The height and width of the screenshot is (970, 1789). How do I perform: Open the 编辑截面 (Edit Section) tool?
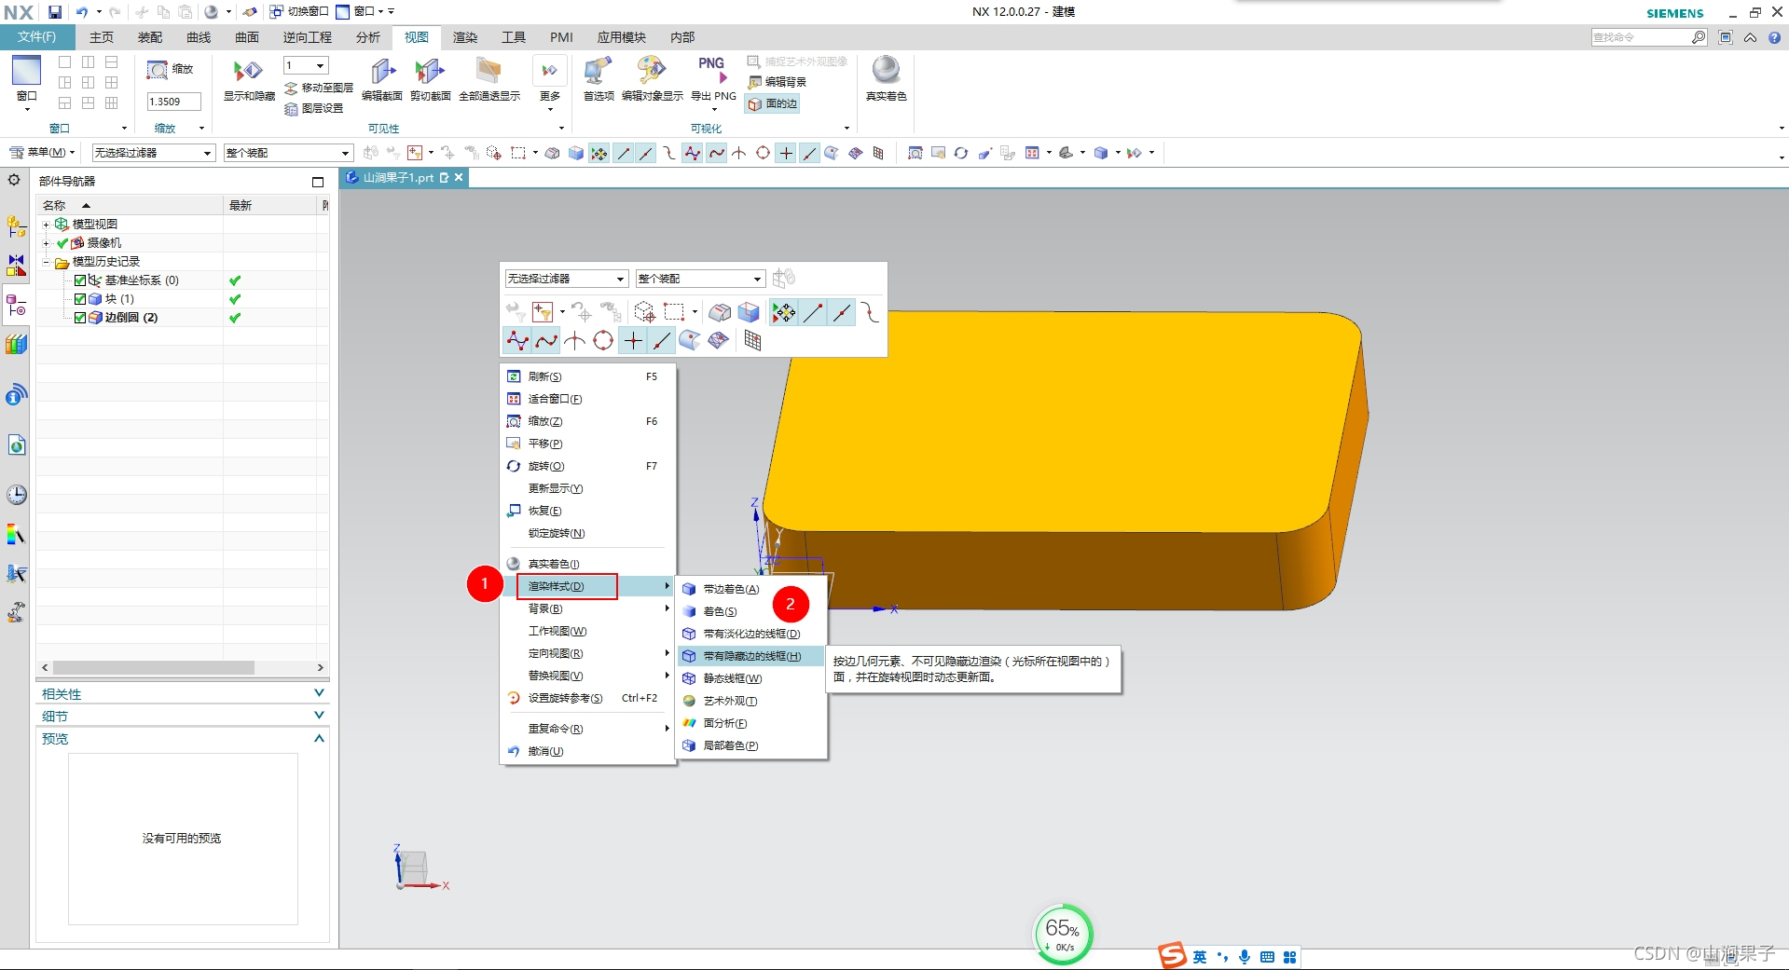pyautogui.click(x=382, y=72)
